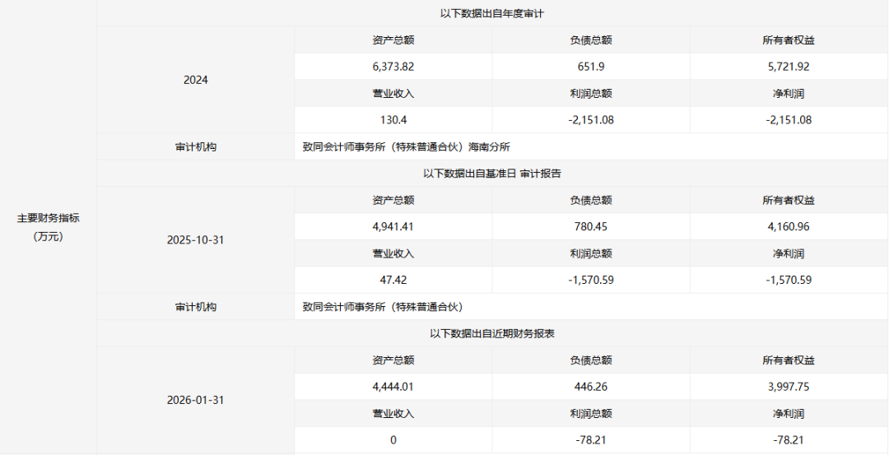Click the audit firm name ending in 海南分所
This screenshot has height=455, width=889.
pos(407,147)
